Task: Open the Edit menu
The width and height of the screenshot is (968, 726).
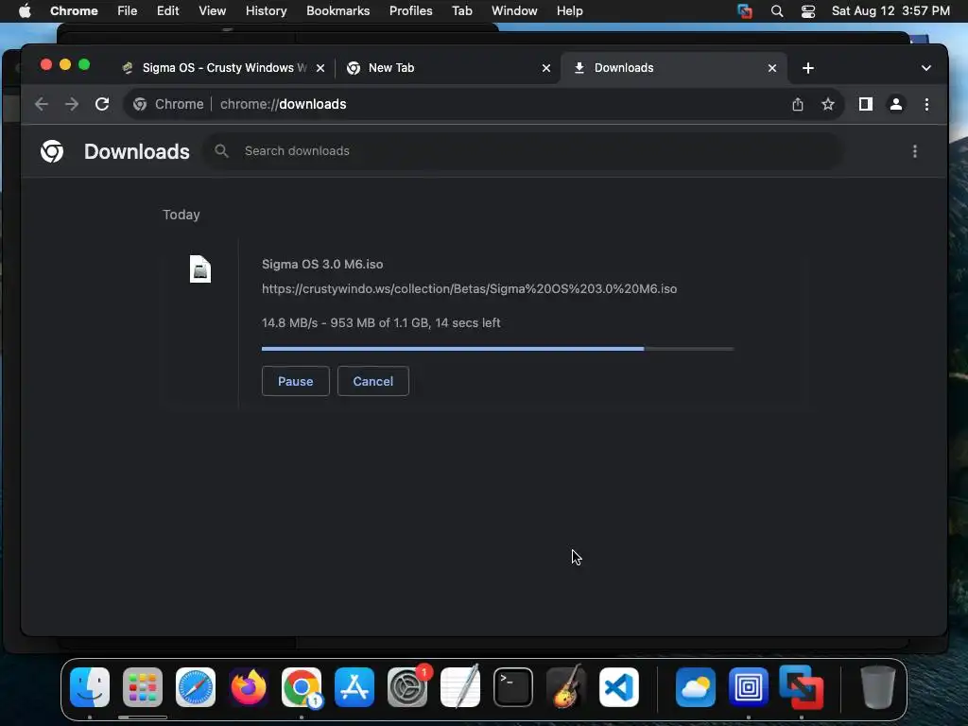Action: [x=167, y=11]
